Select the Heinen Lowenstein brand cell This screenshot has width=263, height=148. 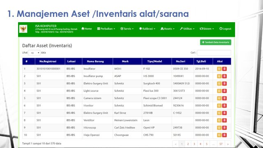[126, 120]
